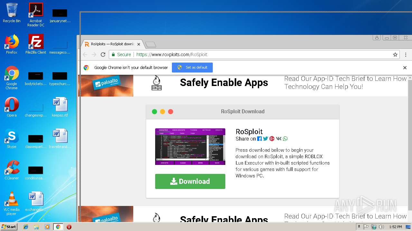
Task: Click the page scrollbar up arrow
Action: coord(410,78)
